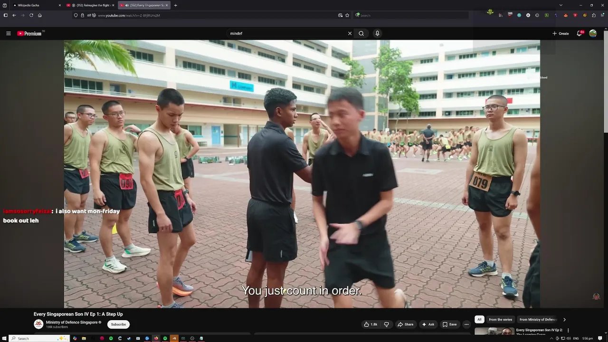Switch to 'Reimagine the flight' tab
This screenshot has height=342, width=608.
coord(90,5)
